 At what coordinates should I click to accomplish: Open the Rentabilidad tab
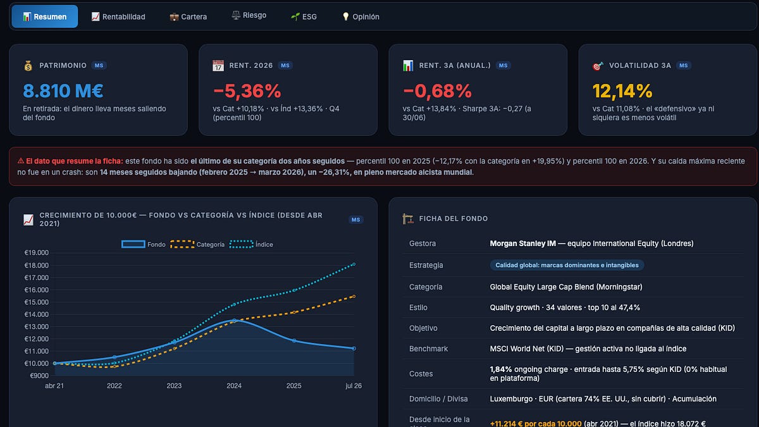tap(118, 16)
